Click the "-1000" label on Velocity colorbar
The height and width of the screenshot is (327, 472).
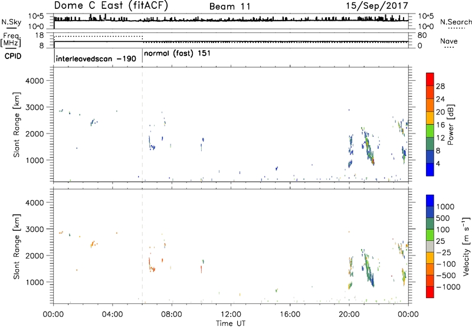coord(448,287)
